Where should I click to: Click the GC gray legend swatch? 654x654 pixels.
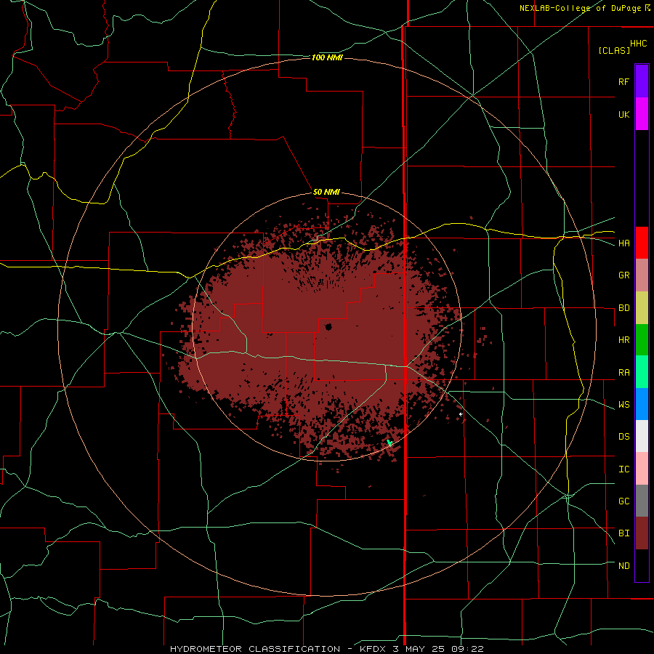click(x=642, y=501)
